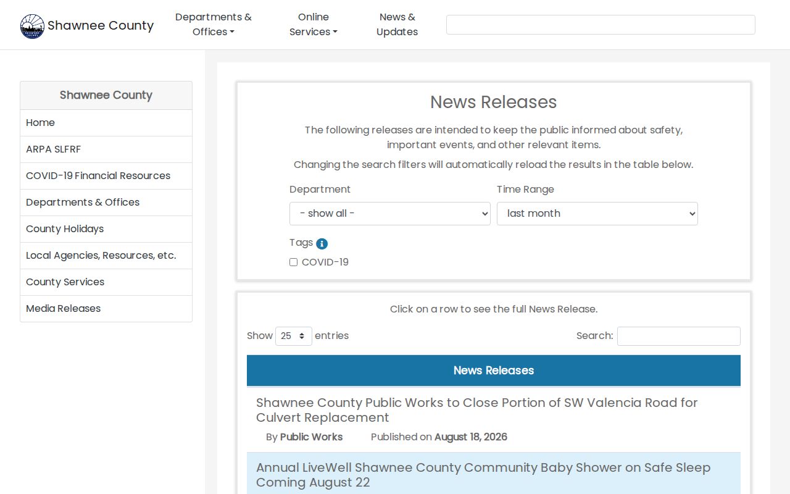Open the Department filter dropdown
The image size is (790, 494).
click(x=390, y=214)
